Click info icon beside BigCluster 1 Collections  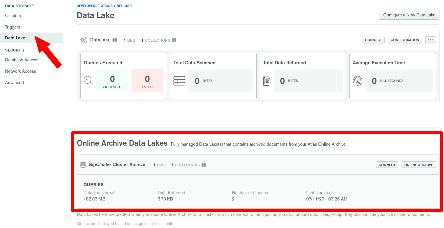pyautogui.click(x=204, y=165)
